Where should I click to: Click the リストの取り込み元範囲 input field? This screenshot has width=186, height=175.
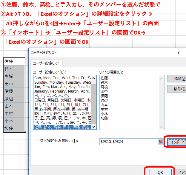click(129, 142)
